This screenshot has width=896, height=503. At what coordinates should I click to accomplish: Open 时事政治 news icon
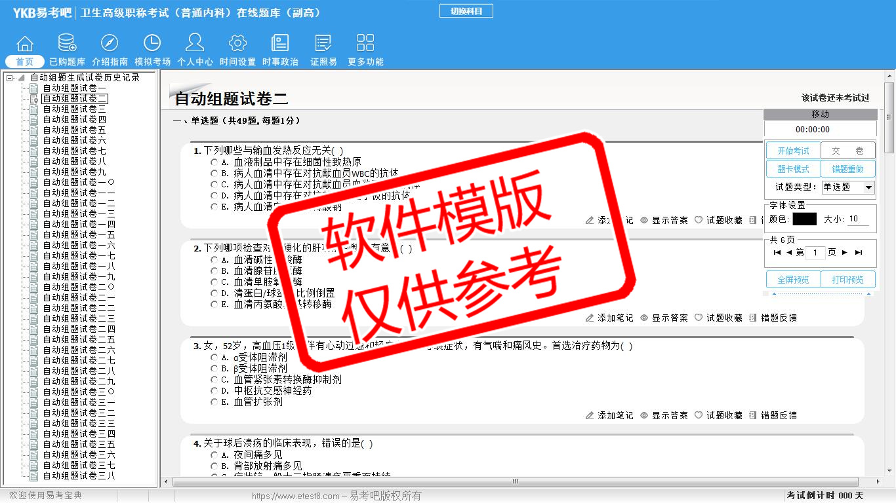point(280,44)
